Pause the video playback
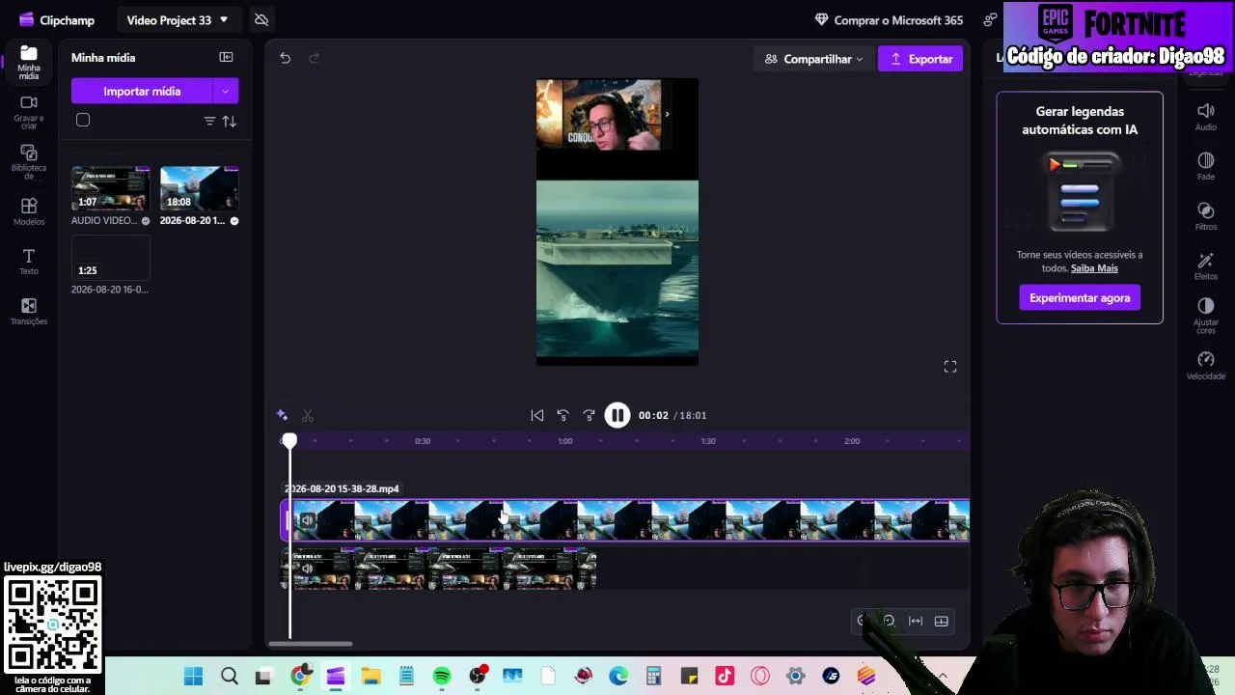 (617, 415)
